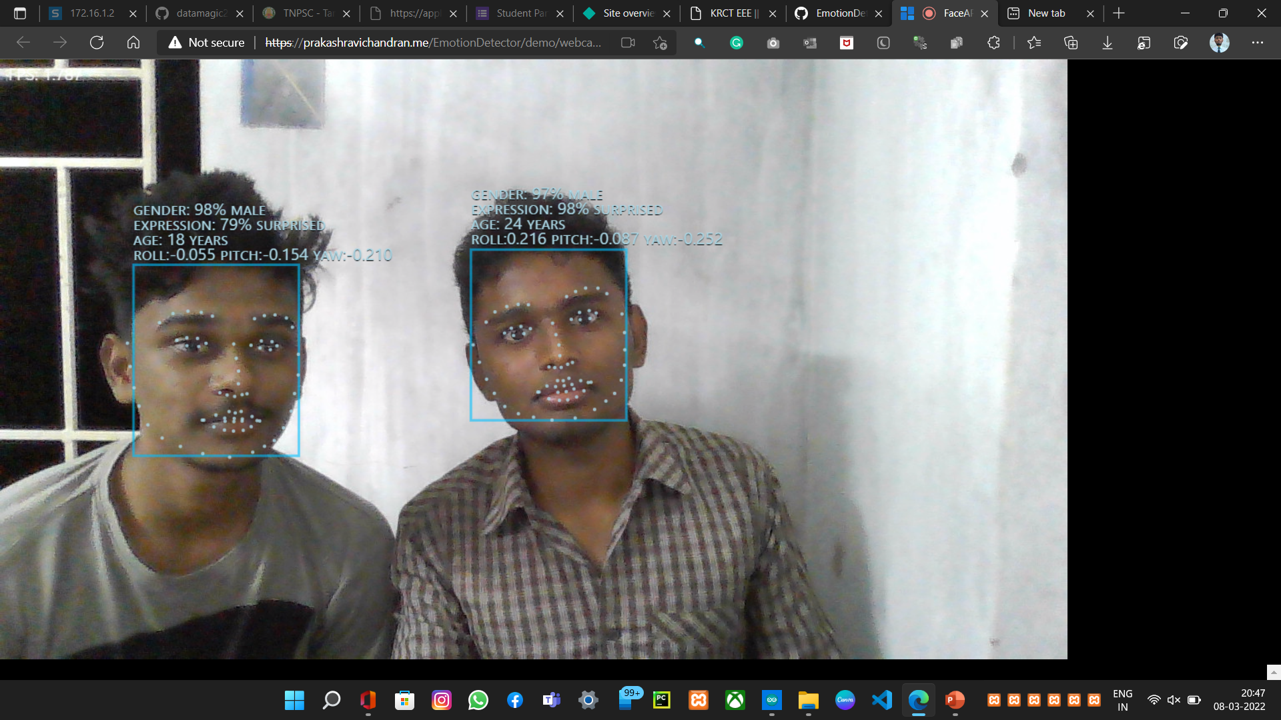Viewport: 1281px width, 720px height.
Task: Click the Refresh page button
Action: coord(97,43)
